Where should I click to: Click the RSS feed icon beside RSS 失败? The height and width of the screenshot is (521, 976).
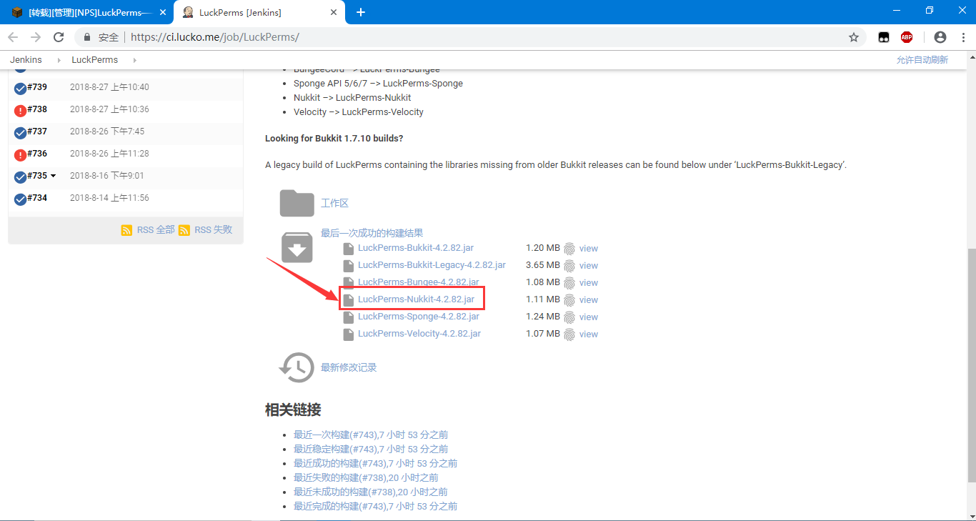184,230
